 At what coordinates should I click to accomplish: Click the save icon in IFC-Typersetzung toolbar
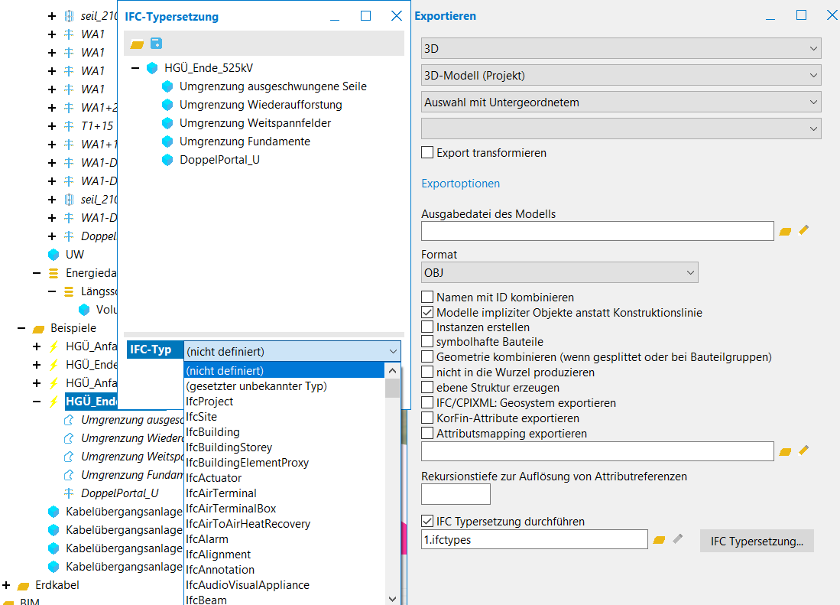(x=156, y=44)
